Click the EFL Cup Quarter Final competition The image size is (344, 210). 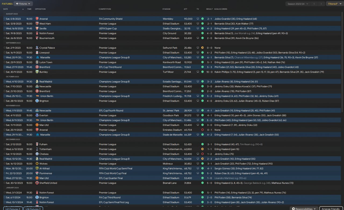[111, 178]
